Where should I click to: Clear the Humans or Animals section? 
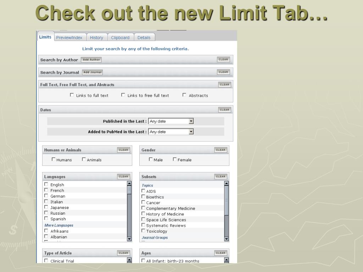pyautogui.click(x=123, y=150)
